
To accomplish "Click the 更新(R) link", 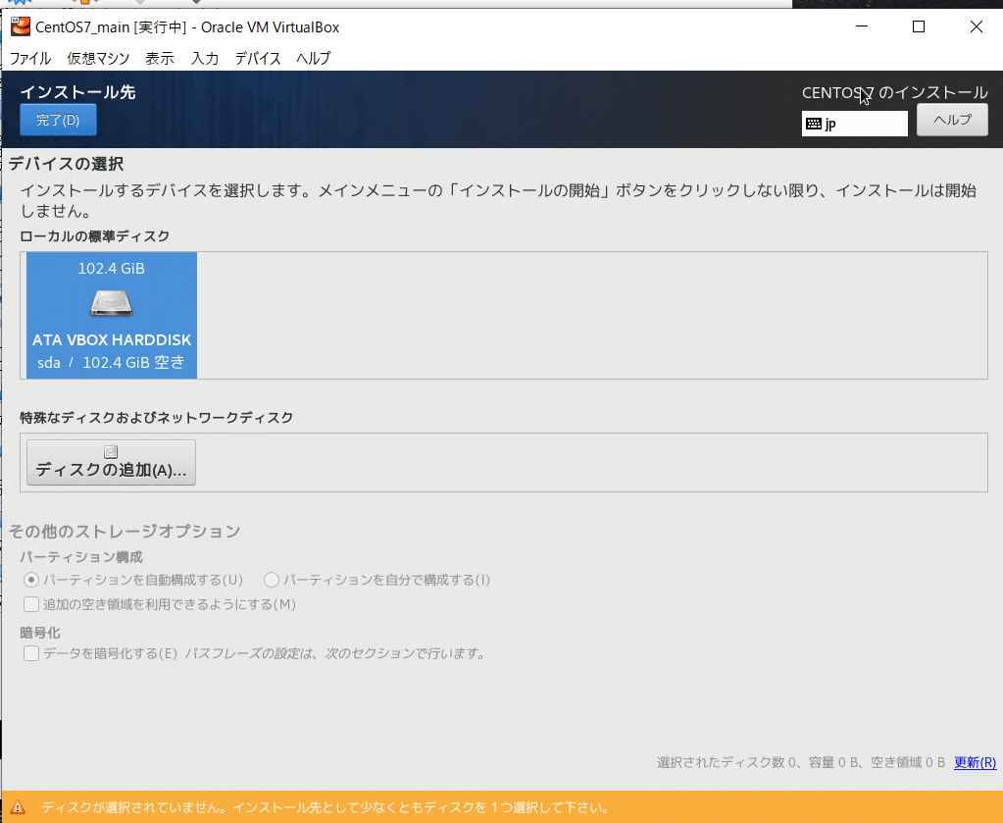I will [975, 762].
